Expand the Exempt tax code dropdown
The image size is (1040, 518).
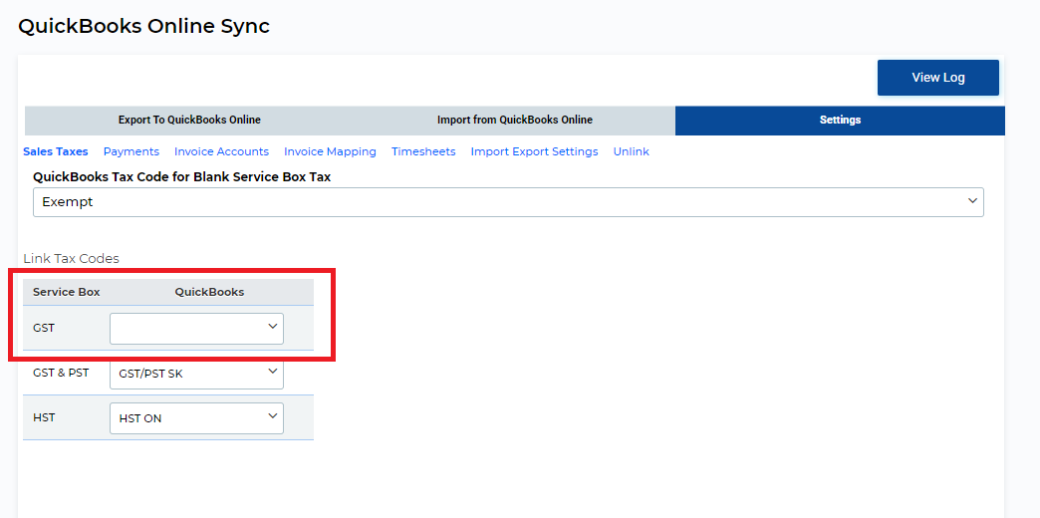[508, 201]
